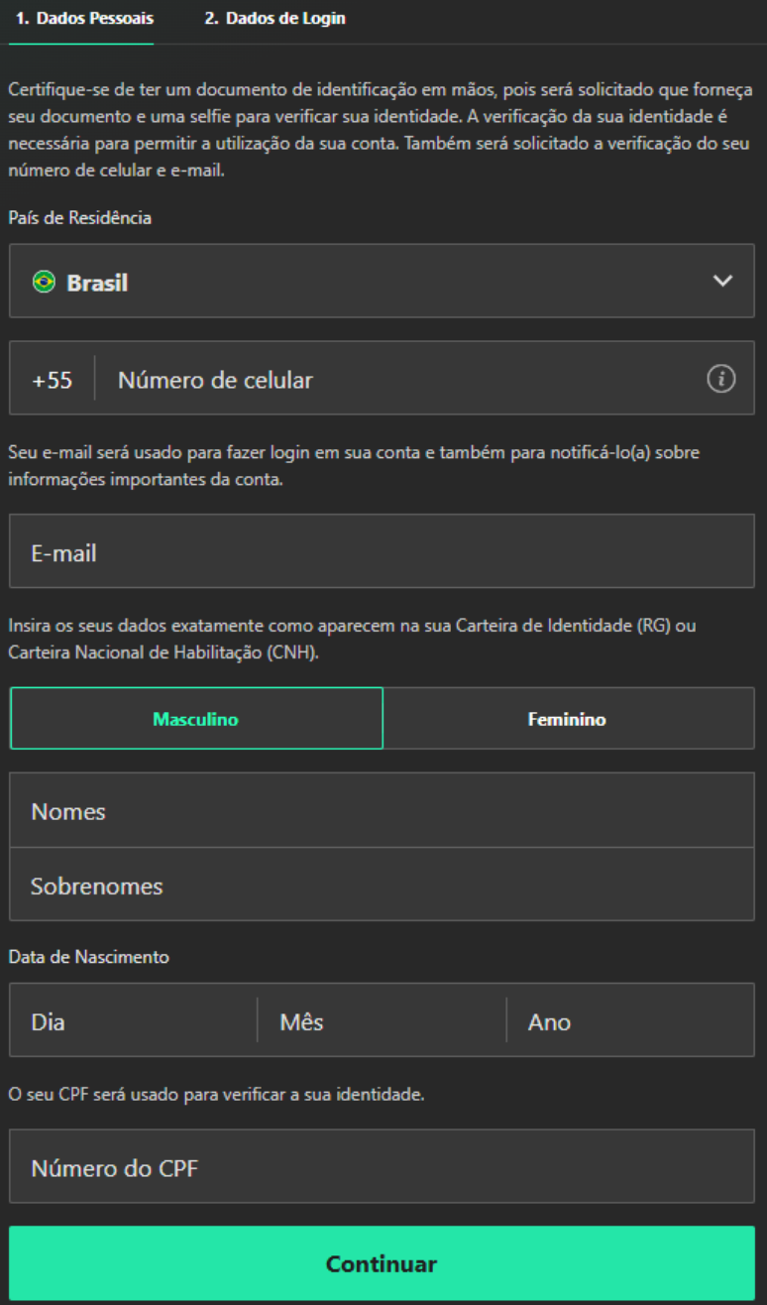Viewport: 767px width, 1305px height.
Task: Expand the country selector chevron
Action: click(722, 281)
